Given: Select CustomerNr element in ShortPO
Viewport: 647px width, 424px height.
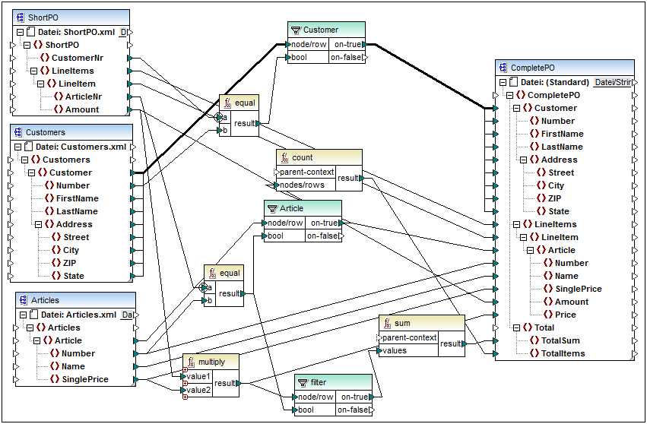Looking at the screenshot, I should click(x=77, y=58).
